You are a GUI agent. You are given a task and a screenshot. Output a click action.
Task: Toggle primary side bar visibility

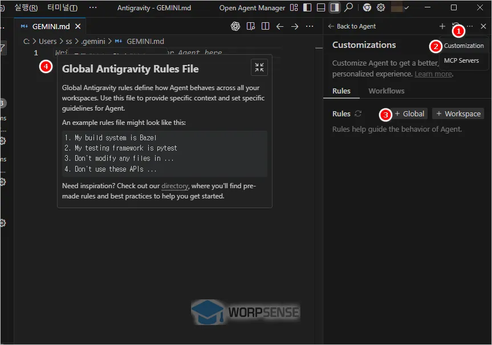click(x=307, y=7)
